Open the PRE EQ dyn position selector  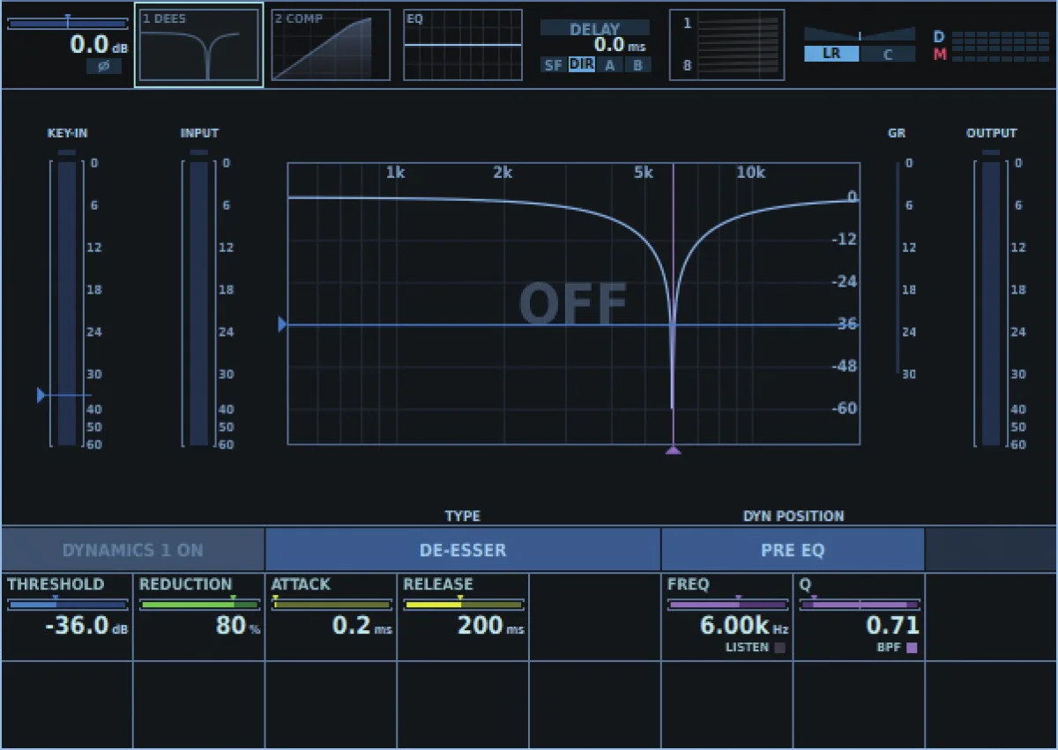click(x=792, y=550)
